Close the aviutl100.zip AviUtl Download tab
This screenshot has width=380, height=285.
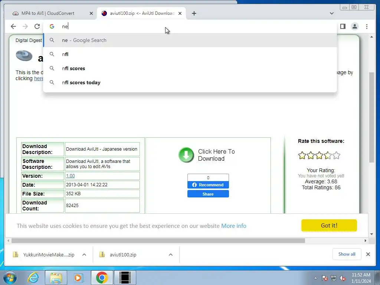click(180, 13)
